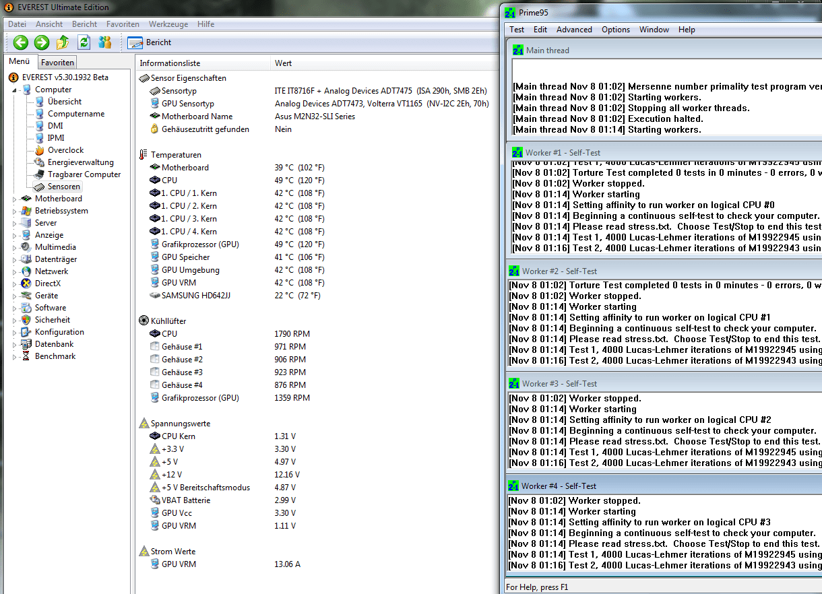Click the Up level arrow icon
Screen dimensions: 822x594
63,42
